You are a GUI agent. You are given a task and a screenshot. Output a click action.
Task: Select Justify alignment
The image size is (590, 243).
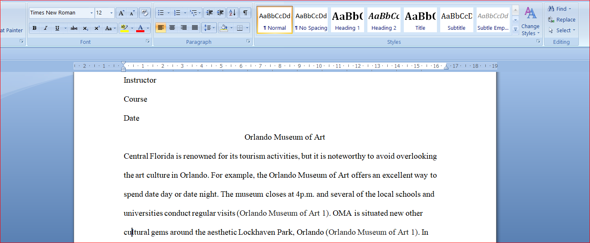click(194, 28)
